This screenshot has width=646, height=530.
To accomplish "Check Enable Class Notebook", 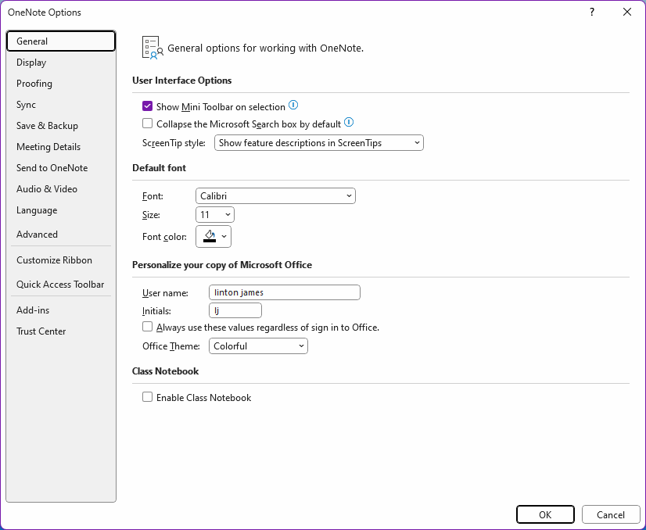I will 147,397.
